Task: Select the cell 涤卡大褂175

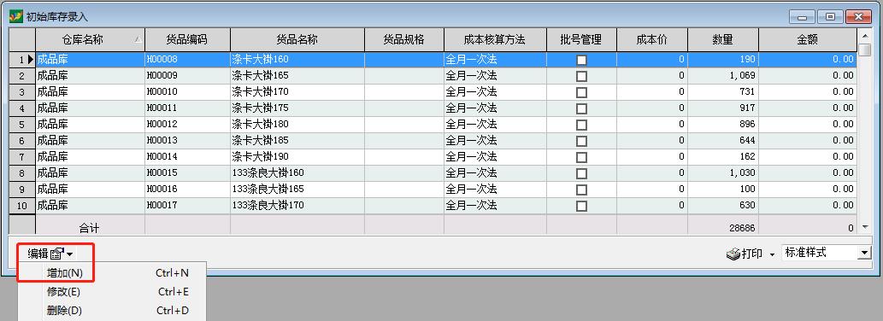Action: pyautogui.click(x=297, y=108)
